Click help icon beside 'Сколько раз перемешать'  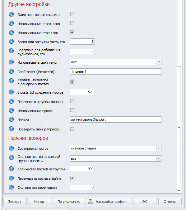pyautogui.click(x=11, y=187)
